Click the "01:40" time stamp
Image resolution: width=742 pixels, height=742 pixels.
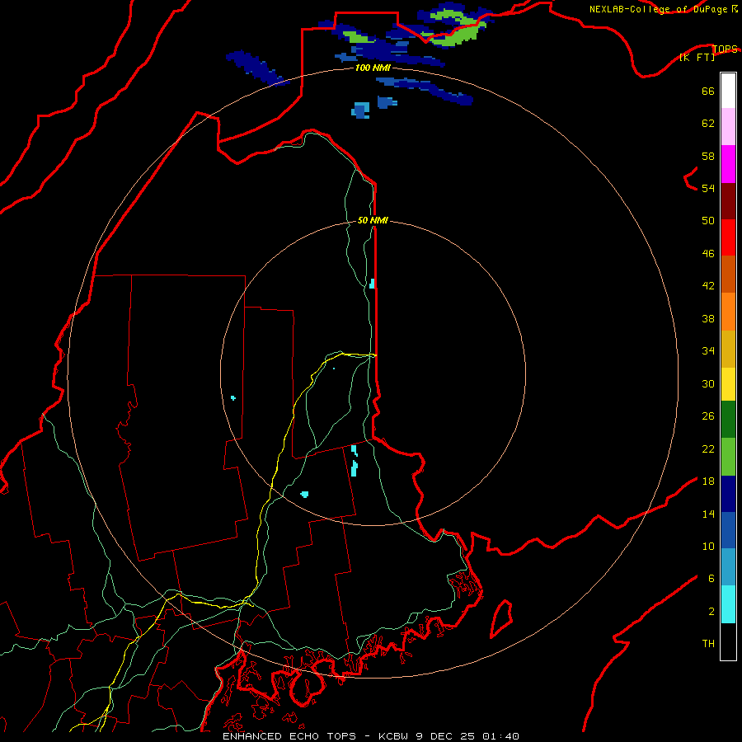point(500,736)
